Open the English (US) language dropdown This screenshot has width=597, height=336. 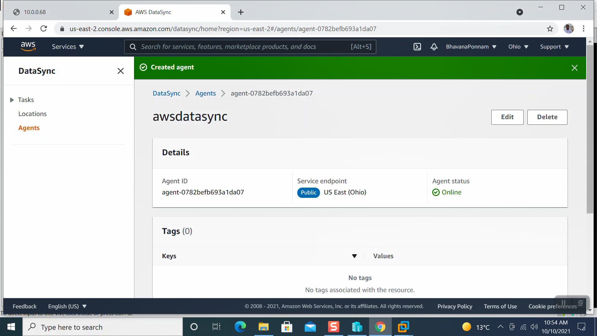coord(67,306)
